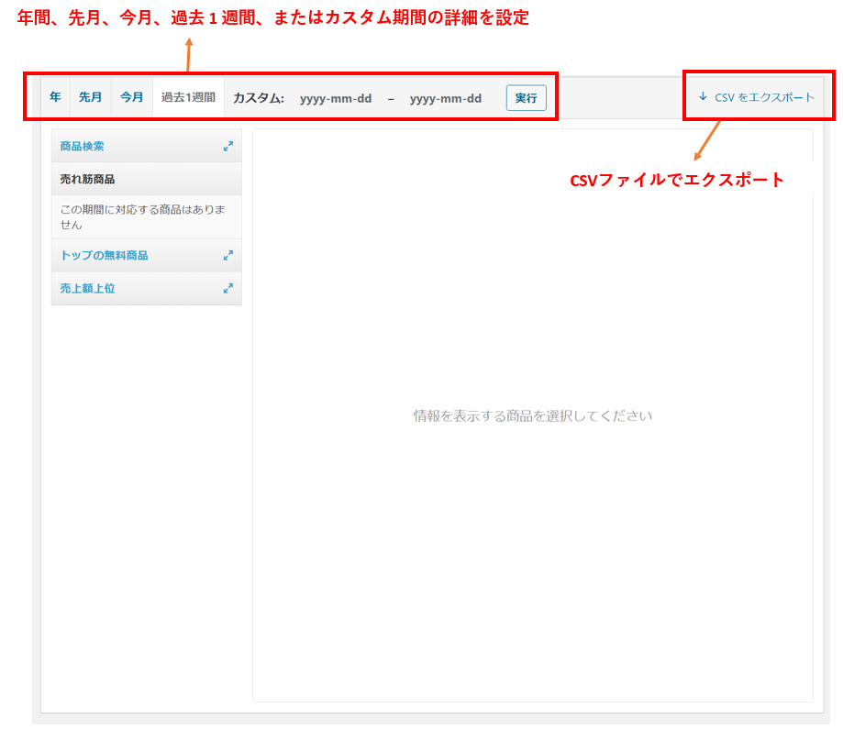This screenshot has height=730, width=843.
Task: Click the expand arrows icon on 商品検索
Action: [x=227, y=146]
